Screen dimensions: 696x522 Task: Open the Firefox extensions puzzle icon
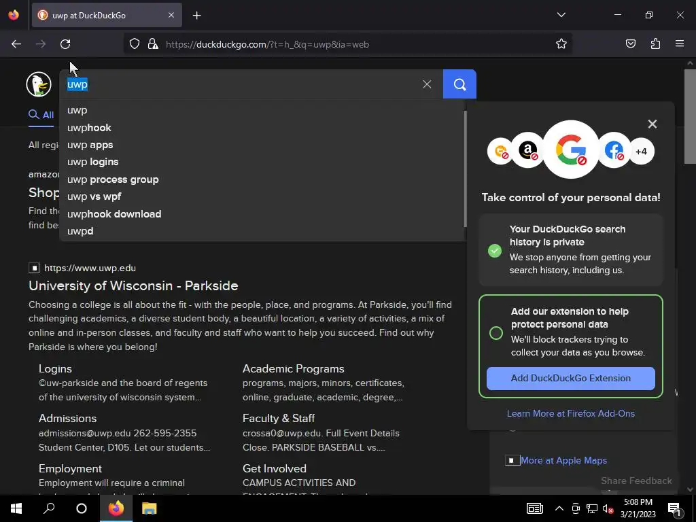click(655, 44)
